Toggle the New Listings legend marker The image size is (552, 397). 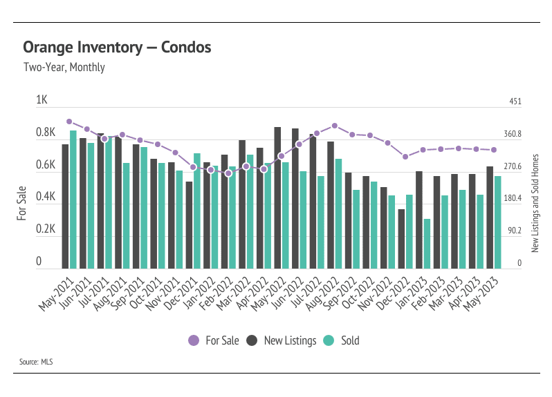click(252, 340)
